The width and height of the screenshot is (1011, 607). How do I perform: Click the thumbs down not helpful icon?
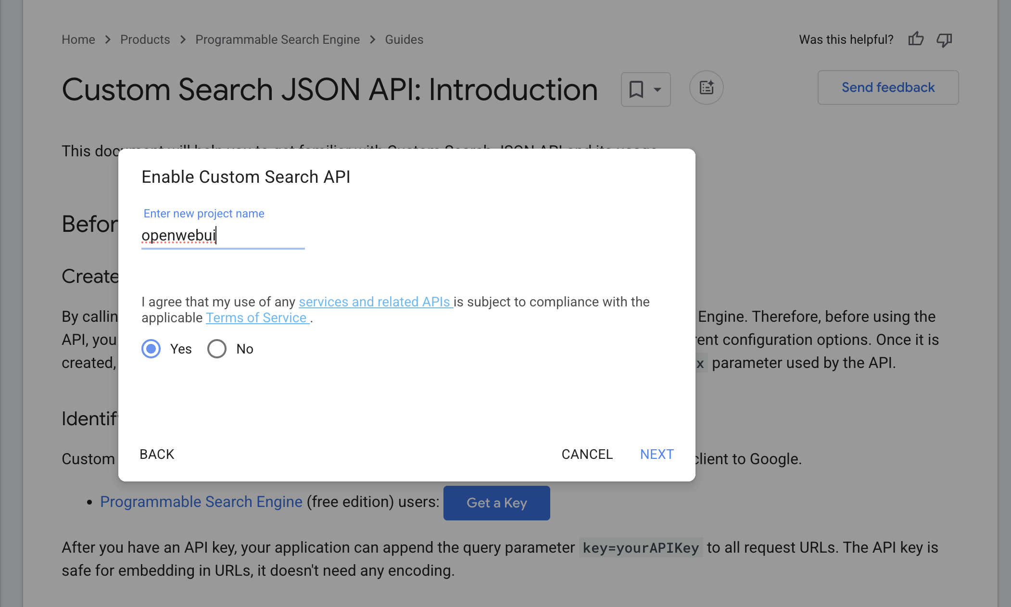pos(944,40)
